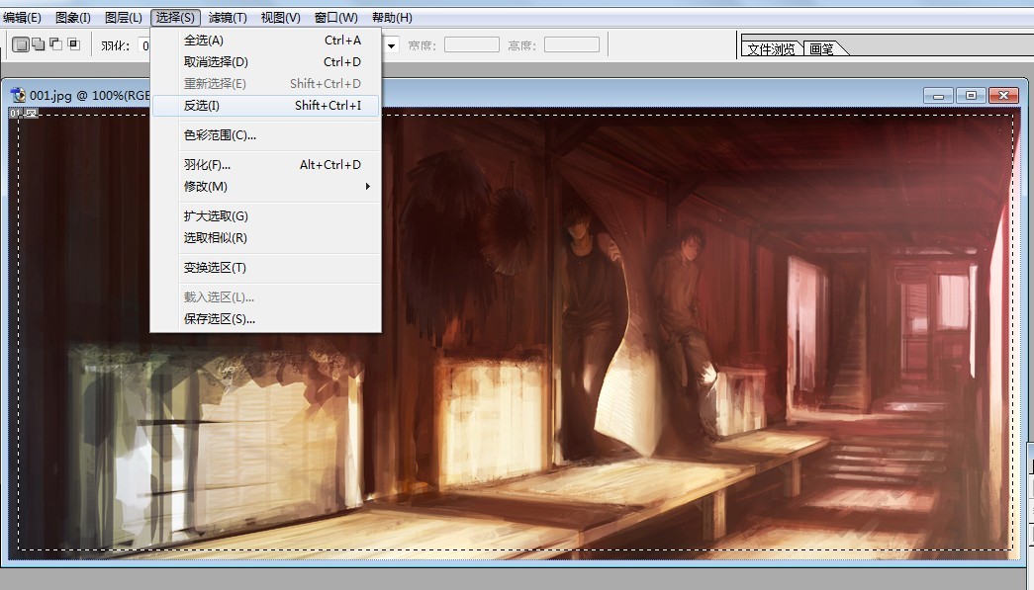This screenshot has height=590, width=1034.
Task: Click the 宽度 width input field
Action: [x=472, y=44]
